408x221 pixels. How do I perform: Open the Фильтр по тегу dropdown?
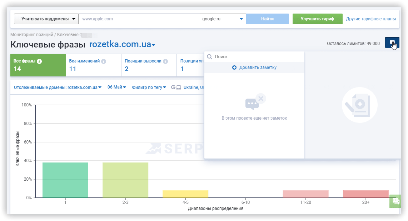click(149, 87)
